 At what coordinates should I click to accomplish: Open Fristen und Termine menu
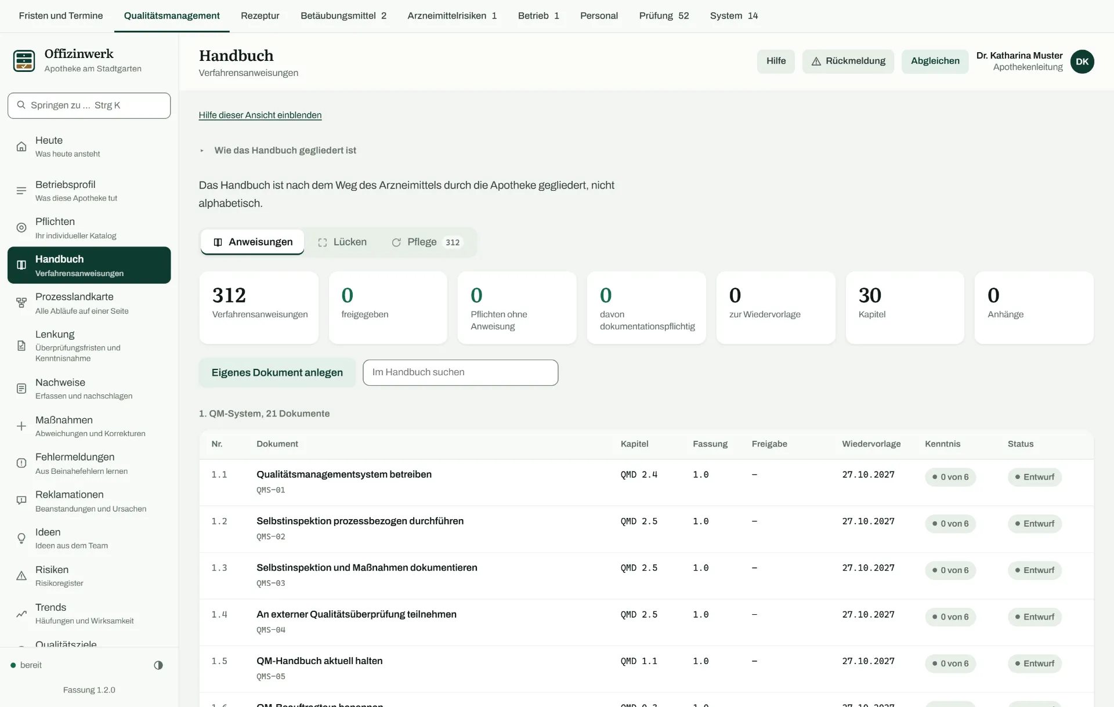click(61, 16)
